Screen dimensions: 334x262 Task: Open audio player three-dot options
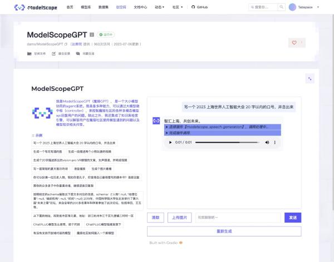275,142
